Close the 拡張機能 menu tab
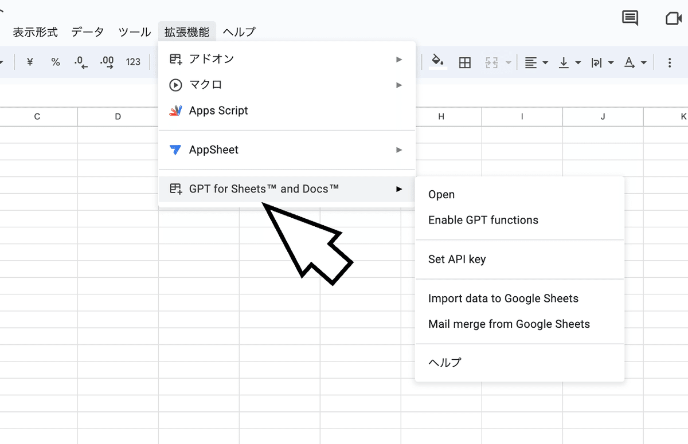The width and height of the screenshot is (688, 444). click(x=187, y=32)
